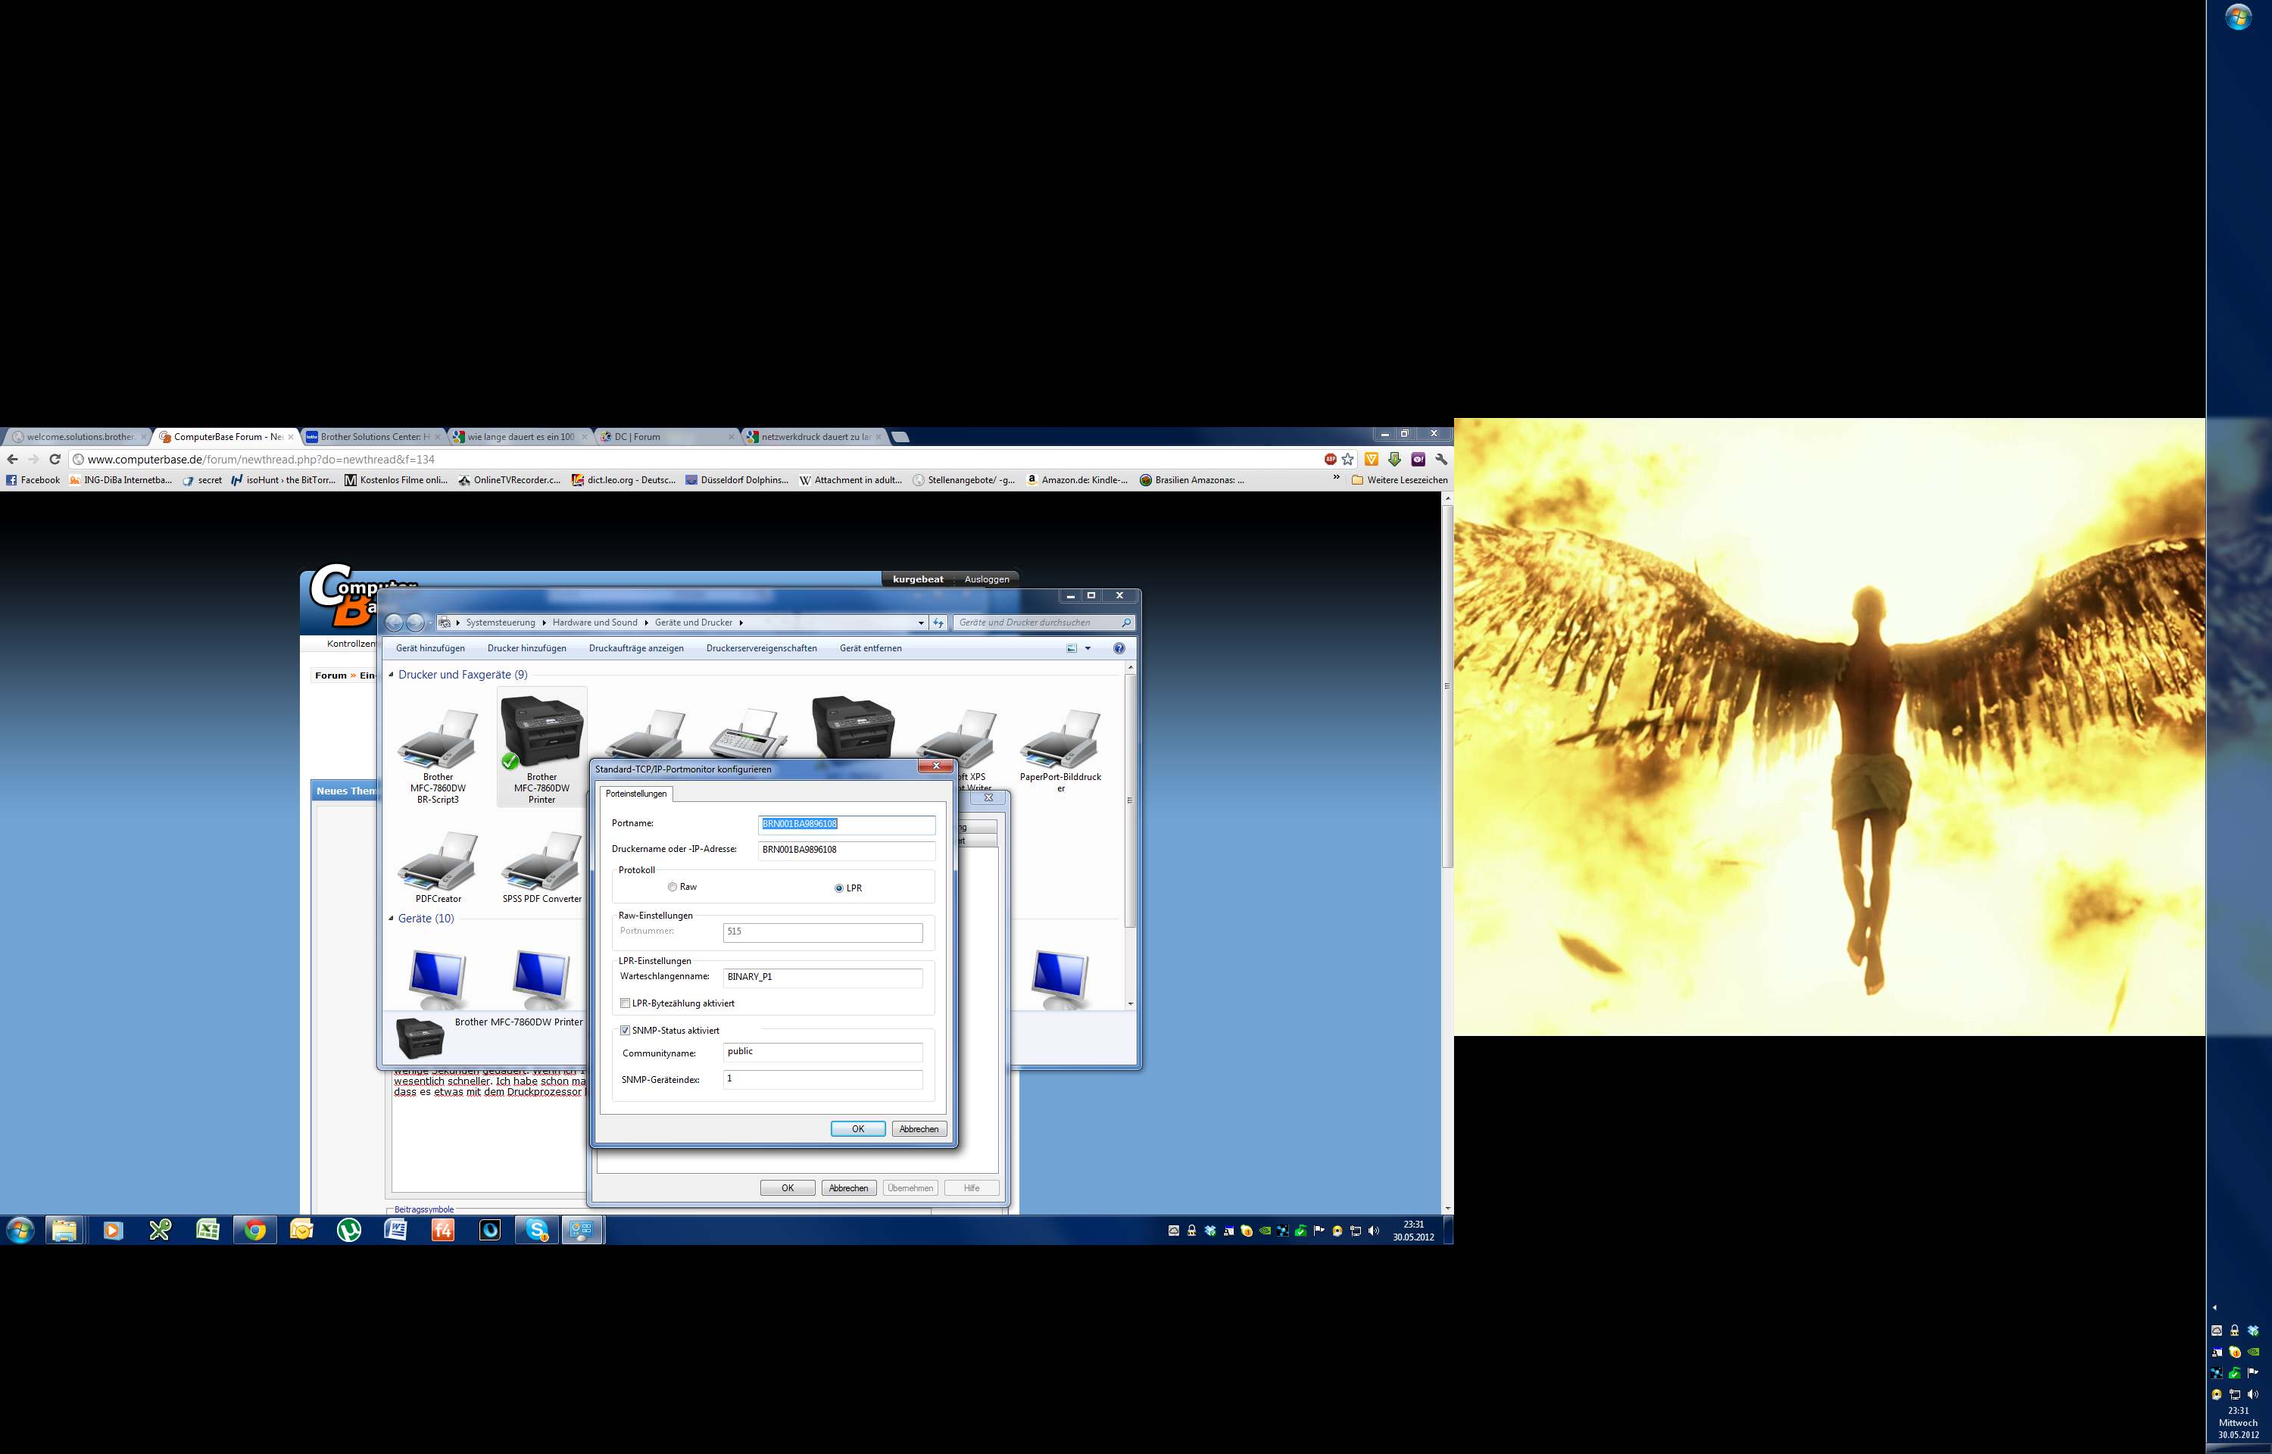
Task: Collapse Drucker und Faxgeräte section
Action: click(x=392, y=675)
